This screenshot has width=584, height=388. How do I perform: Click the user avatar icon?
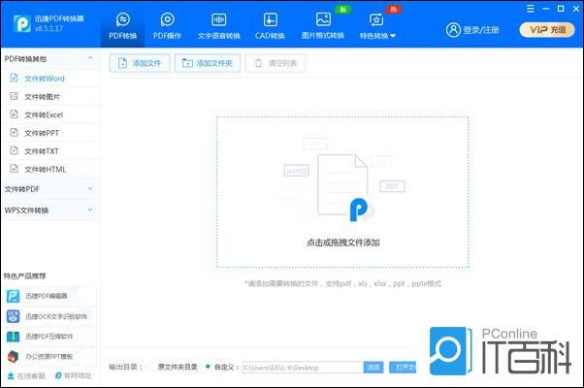click(x=453, y=30)
